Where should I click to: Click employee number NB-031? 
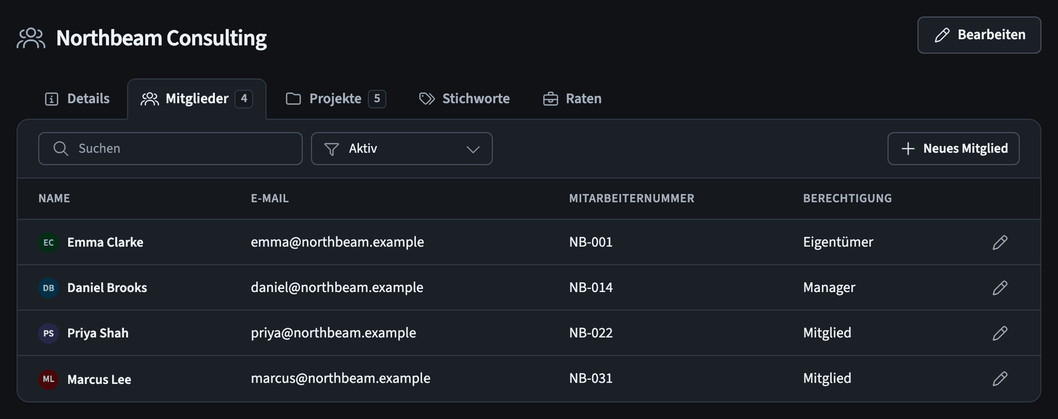click(591, 379)
